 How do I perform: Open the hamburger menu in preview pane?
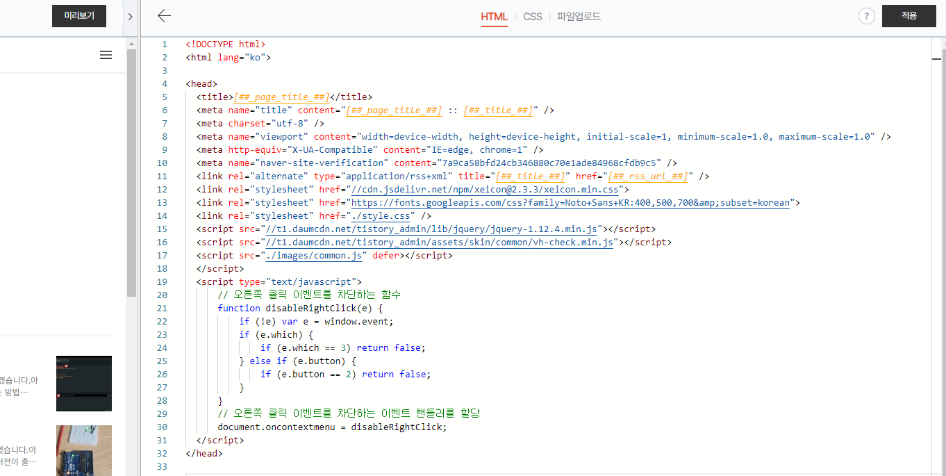106,55
